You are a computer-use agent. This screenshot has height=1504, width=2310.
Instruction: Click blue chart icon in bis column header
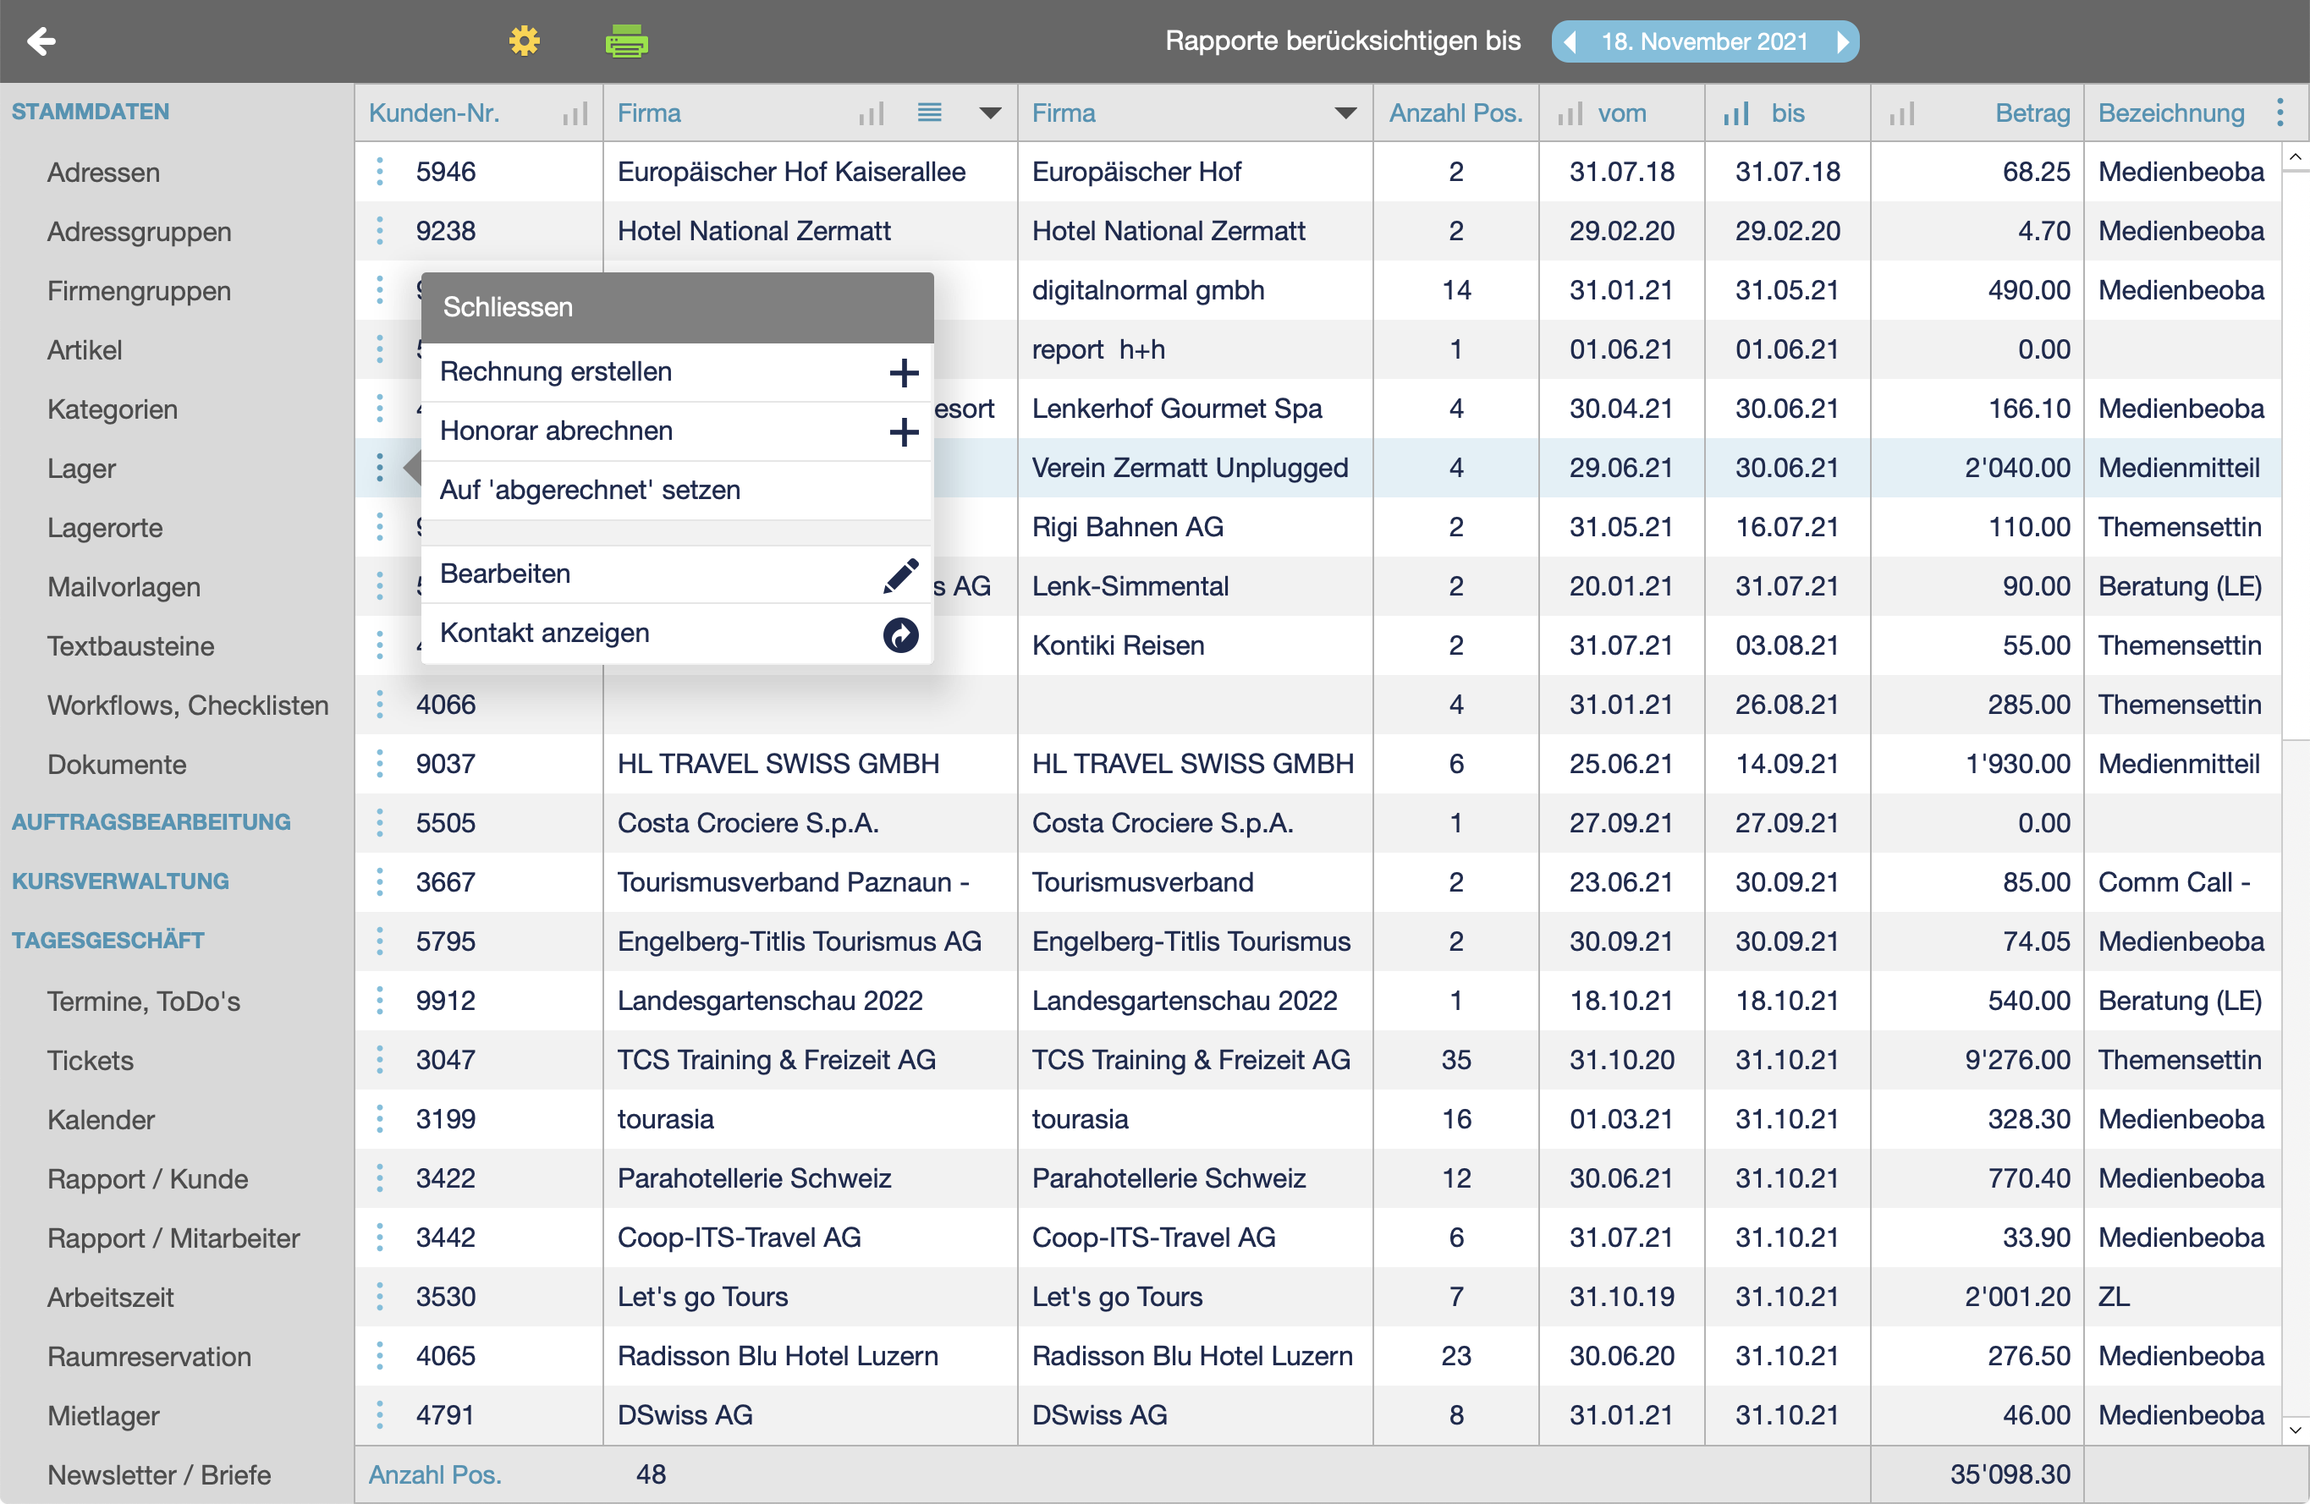coord(1735,113)
